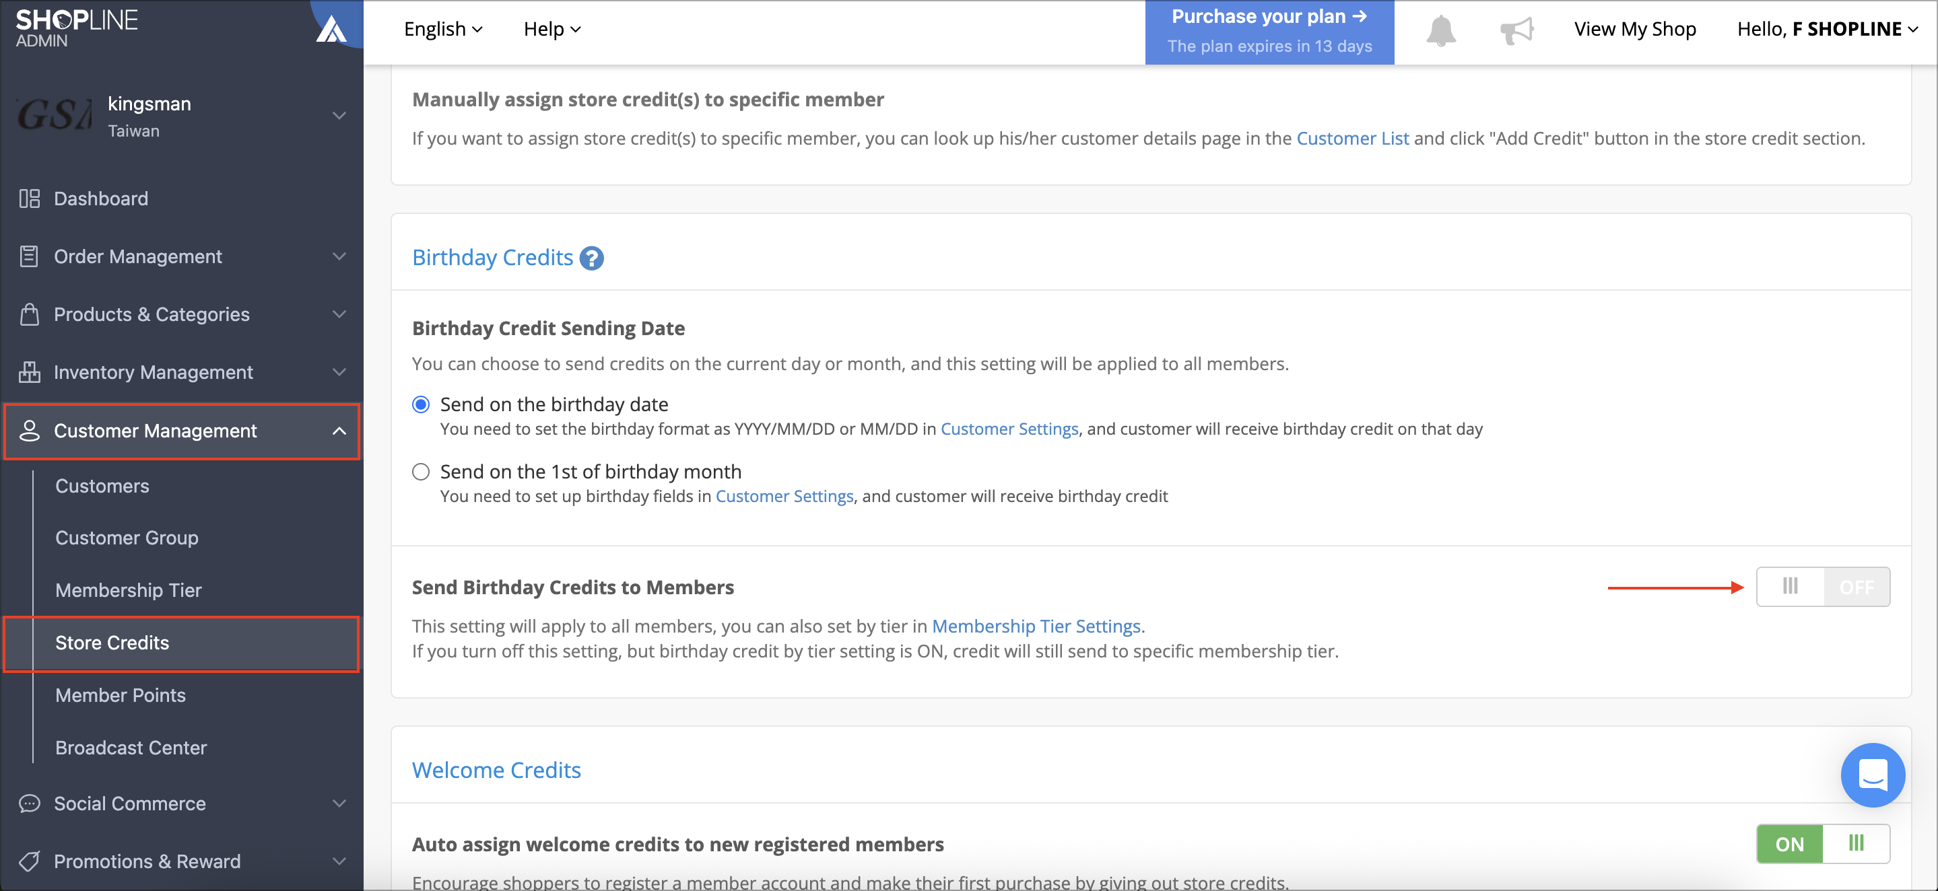Open Membership Tier in the sidebar
Image resolution: width=1938 pixels, height=891 pixels.
tap(129, 590)
